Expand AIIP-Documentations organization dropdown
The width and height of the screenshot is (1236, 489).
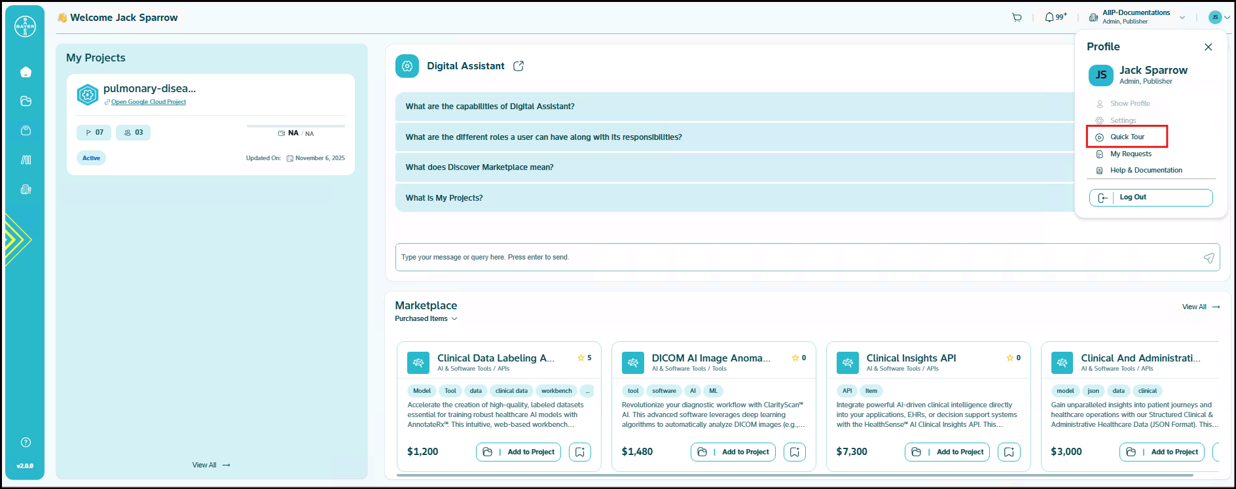click(x=1182, y=18)
